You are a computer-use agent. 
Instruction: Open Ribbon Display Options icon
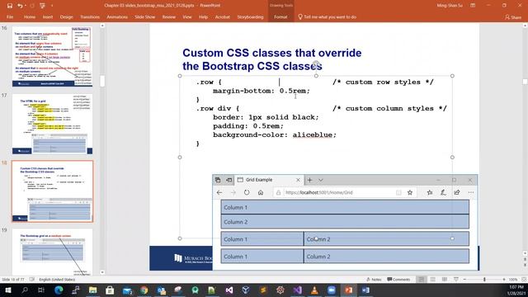473,6
